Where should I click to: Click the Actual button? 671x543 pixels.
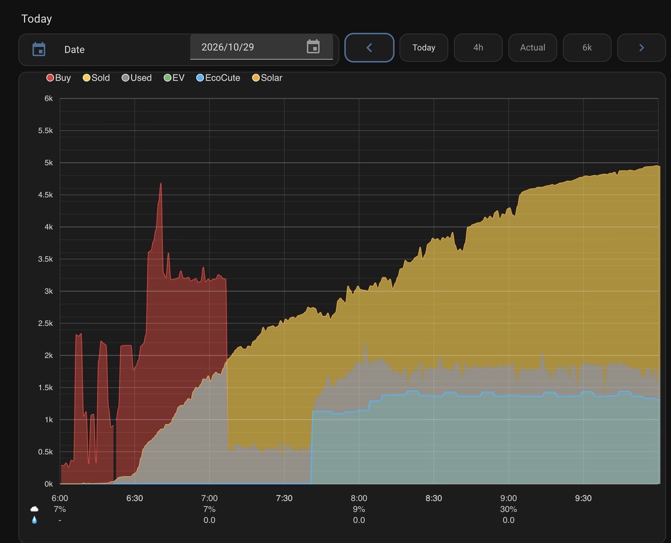point(532,47)
